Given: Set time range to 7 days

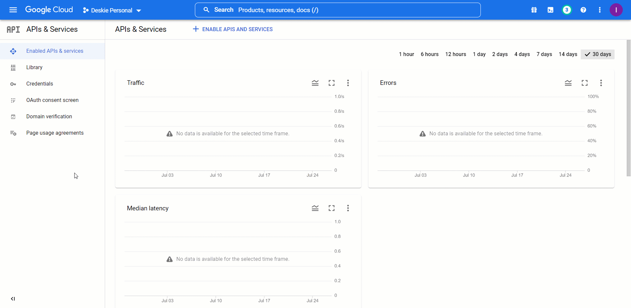Looking at the screenshot, I should pyautogui.click(x=544, y=54).
